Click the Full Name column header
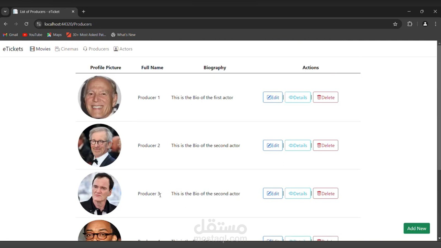Image resolution: width=441 pixels, height=248 pixels. (x=152, y=68)
